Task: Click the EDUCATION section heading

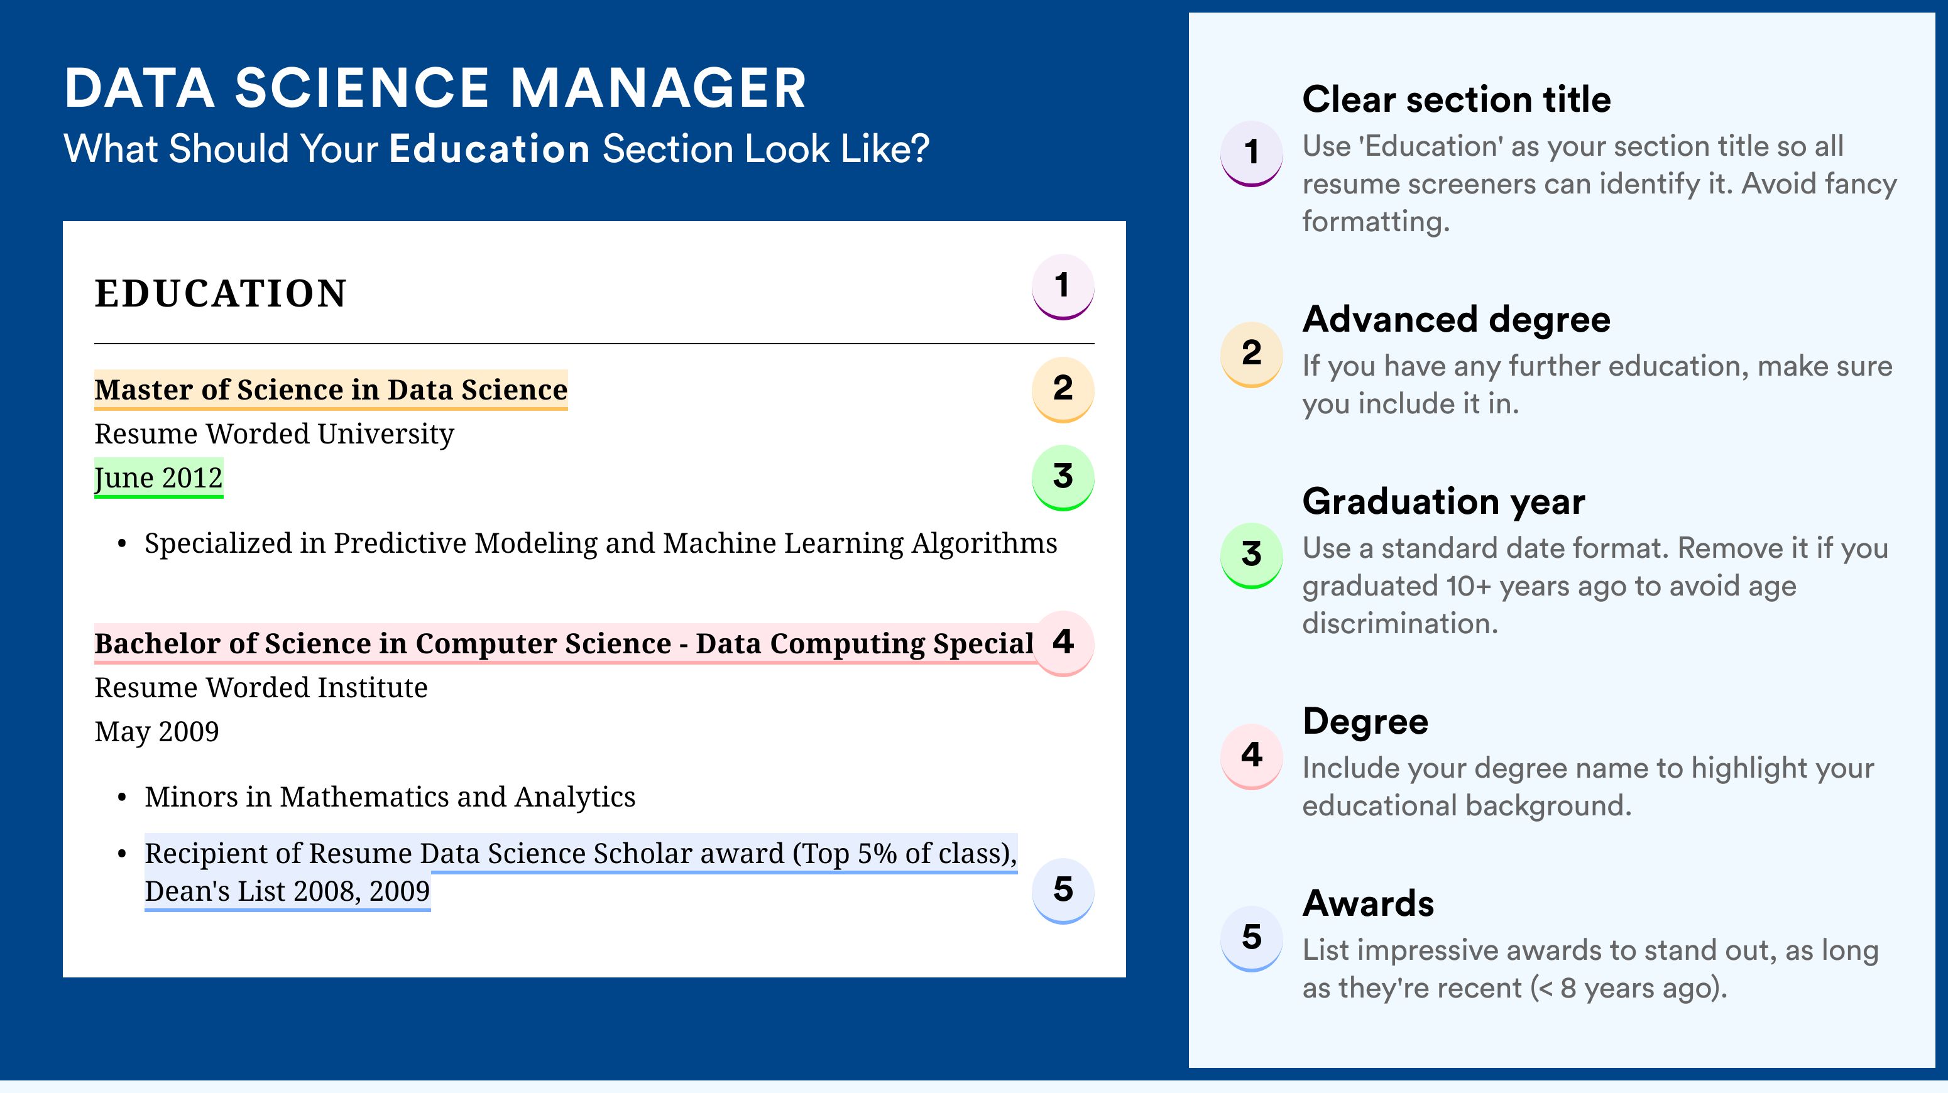Action: coord(221,293)
